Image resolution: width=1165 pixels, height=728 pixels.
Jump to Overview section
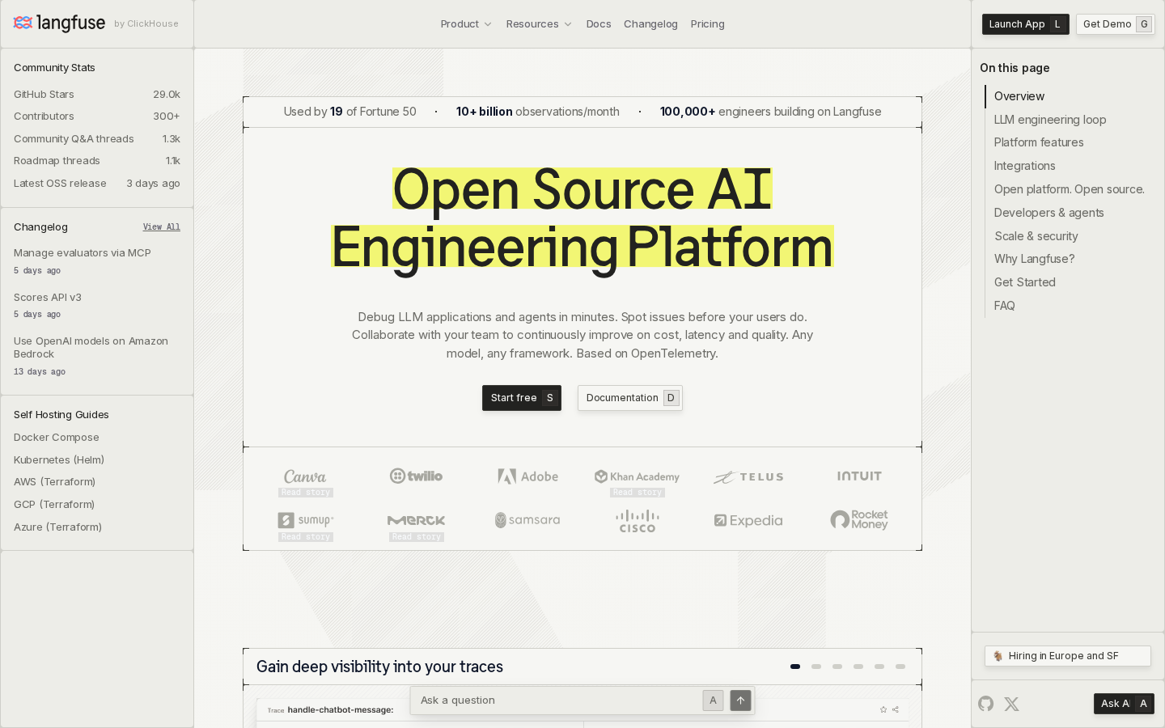pyautogui.click(x=1019, y=96)
